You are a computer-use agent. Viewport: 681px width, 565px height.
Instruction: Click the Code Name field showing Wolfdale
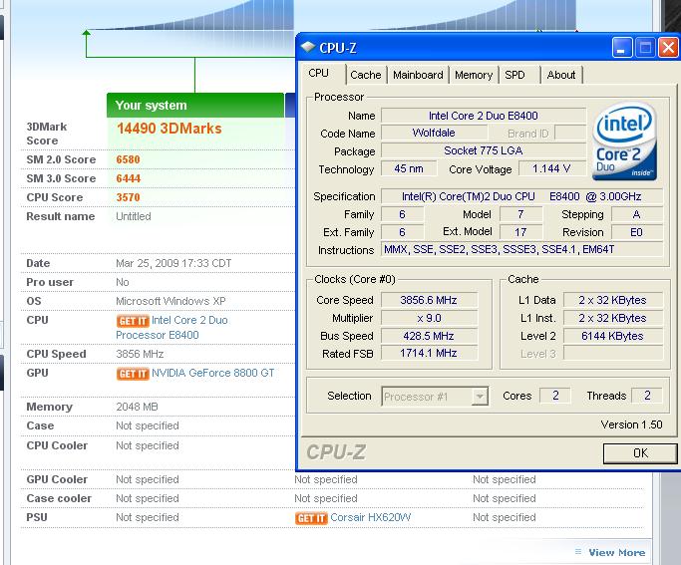(434, 133)
